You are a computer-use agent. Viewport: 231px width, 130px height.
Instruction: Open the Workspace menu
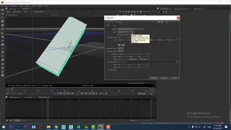pos(13,6)
